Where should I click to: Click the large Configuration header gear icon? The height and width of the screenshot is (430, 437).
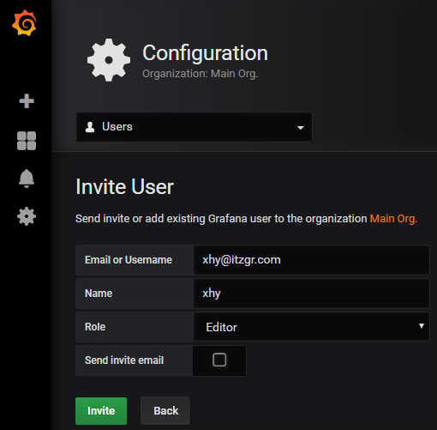click(x=109, y=60)
